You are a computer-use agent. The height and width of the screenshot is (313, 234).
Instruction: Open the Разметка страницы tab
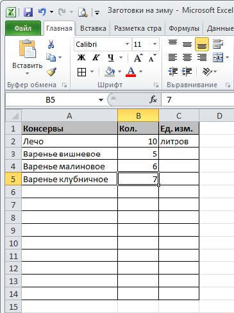[x=138, y=28]
